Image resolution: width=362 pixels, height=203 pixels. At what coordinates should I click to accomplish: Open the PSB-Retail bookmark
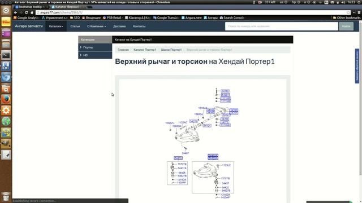(113, 17)
